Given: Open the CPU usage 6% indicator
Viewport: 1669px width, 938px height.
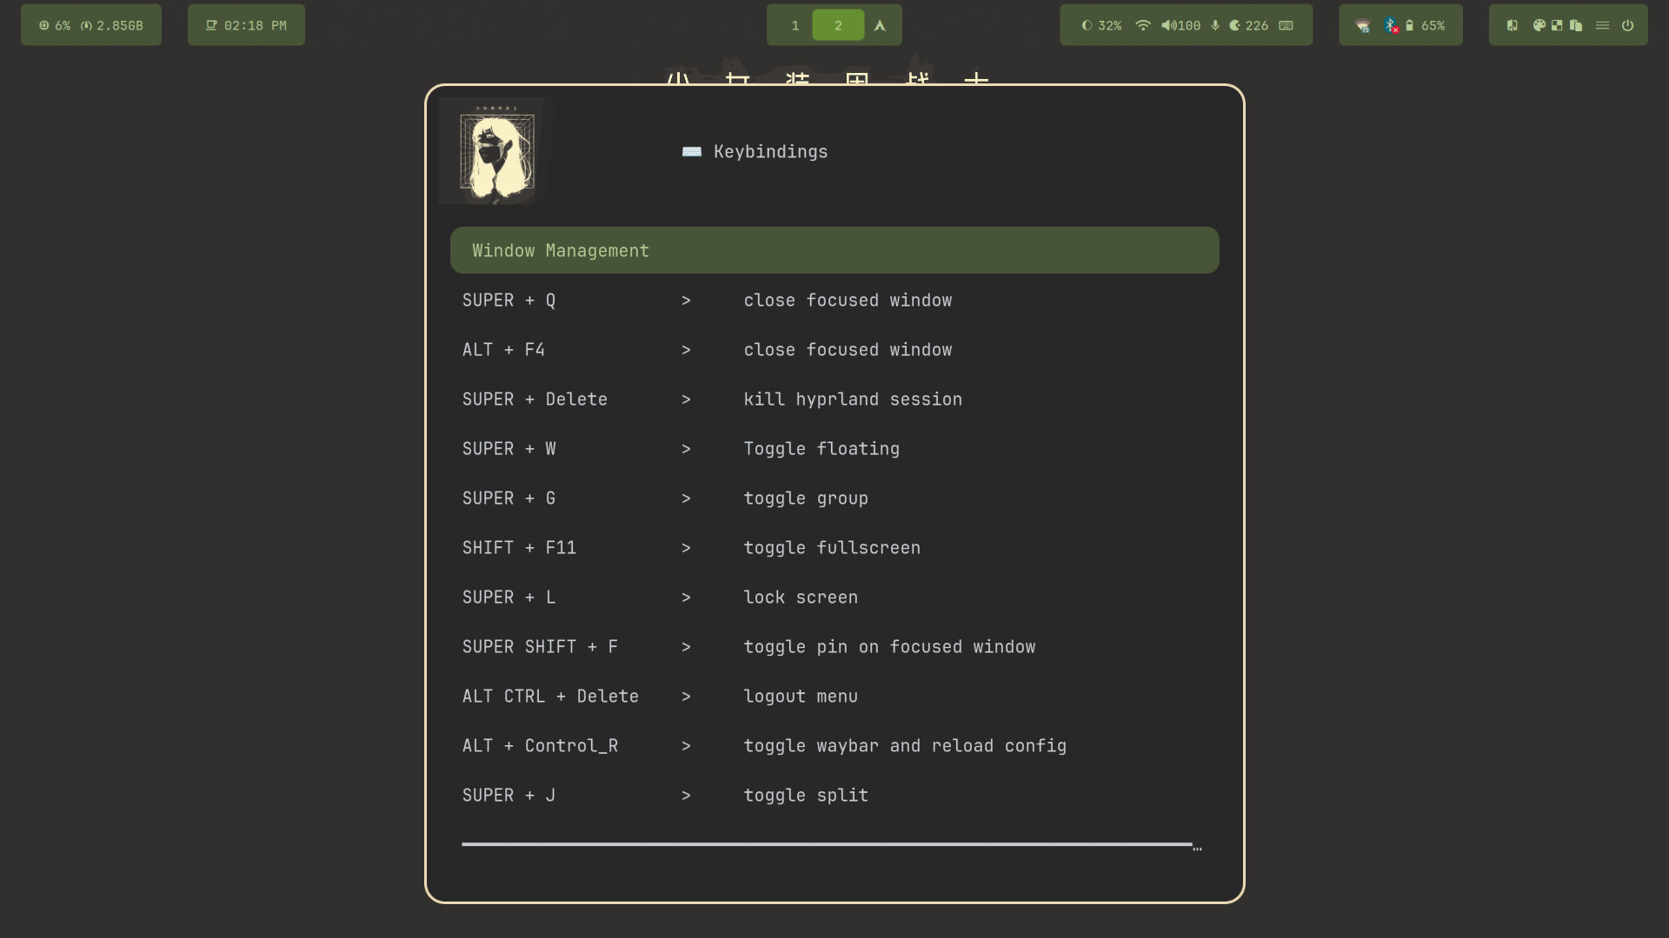Looking at the screenshot, I should [x=55, y=25].
